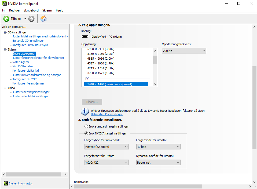Open Fargedybde for skrivebord dropdown
Image resolution: width=257 pixels, height=189 pixels.
point(107,147)
